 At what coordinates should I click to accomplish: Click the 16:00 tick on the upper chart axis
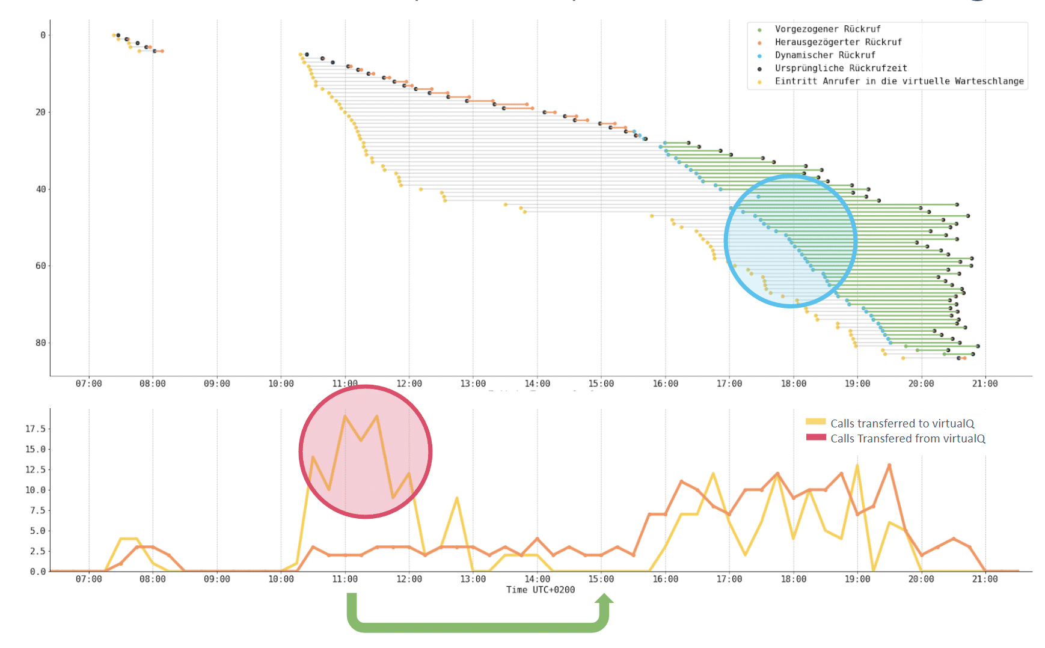tap(665, 384)
